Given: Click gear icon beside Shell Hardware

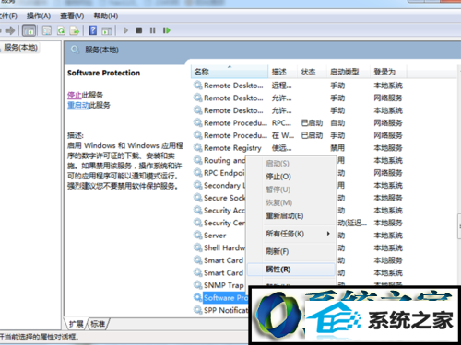Looking at the screenshot, I should (197, 247).
